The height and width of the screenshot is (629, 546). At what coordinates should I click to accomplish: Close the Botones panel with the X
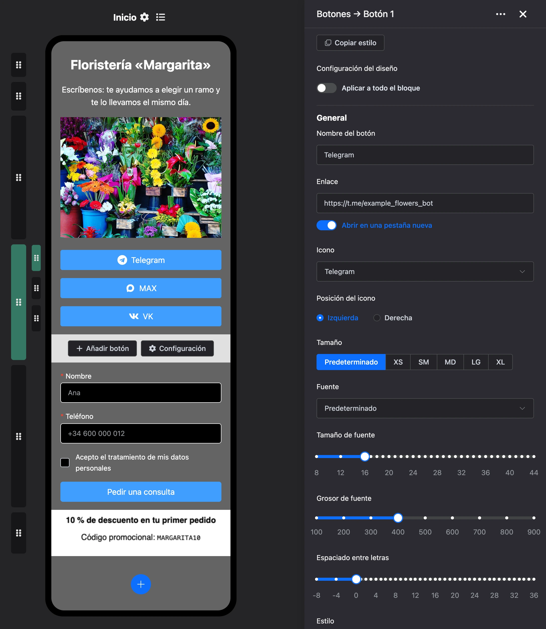(523, 14)
